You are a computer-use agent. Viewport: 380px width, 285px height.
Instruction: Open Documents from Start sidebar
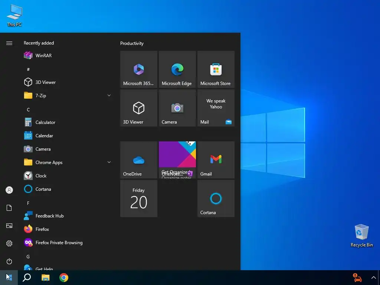pyautogui.click(x=9, y=208)
